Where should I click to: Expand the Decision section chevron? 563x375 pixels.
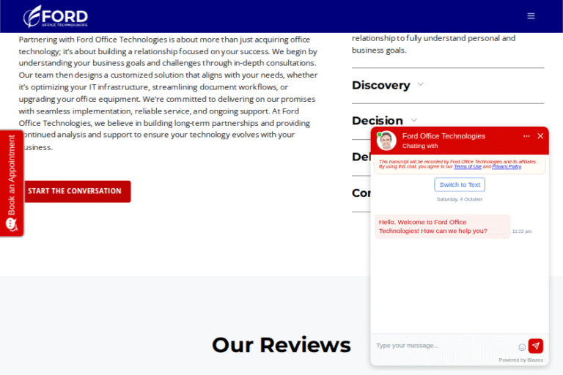(414, 120)
